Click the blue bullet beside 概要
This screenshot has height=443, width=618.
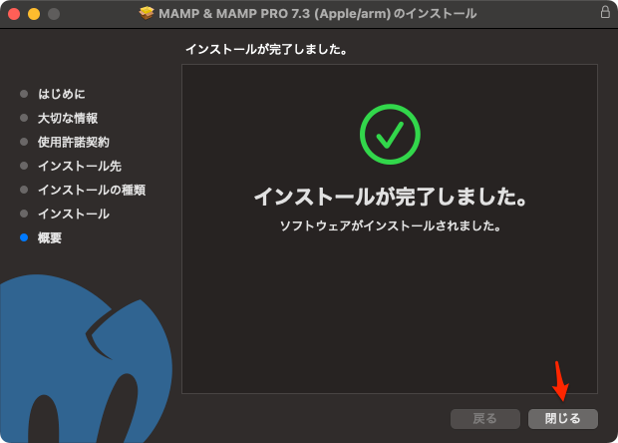click(24, 237)
